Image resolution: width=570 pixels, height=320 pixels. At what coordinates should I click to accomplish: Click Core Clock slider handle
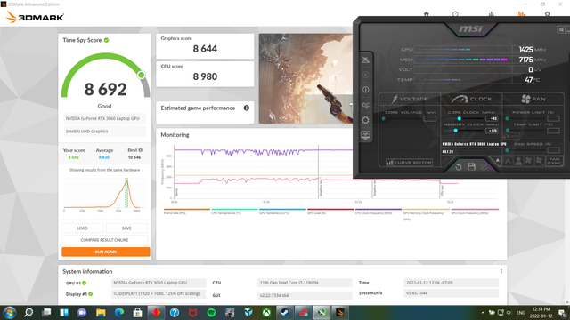[x=460, y=118]
